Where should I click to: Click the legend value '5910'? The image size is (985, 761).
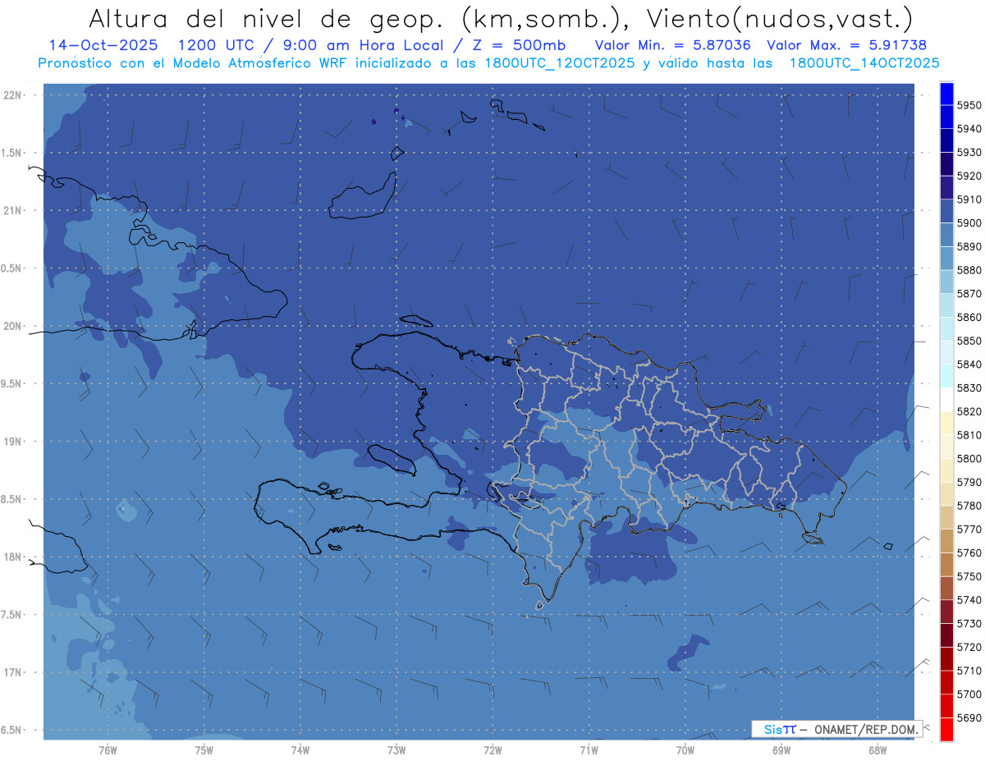pos(969,199)
